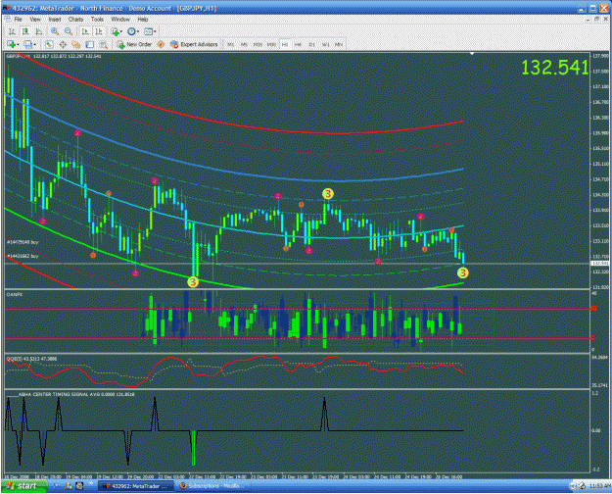Select the W1 timeframe
Viewport: 612px width, 494px height.
pos(325,44)
